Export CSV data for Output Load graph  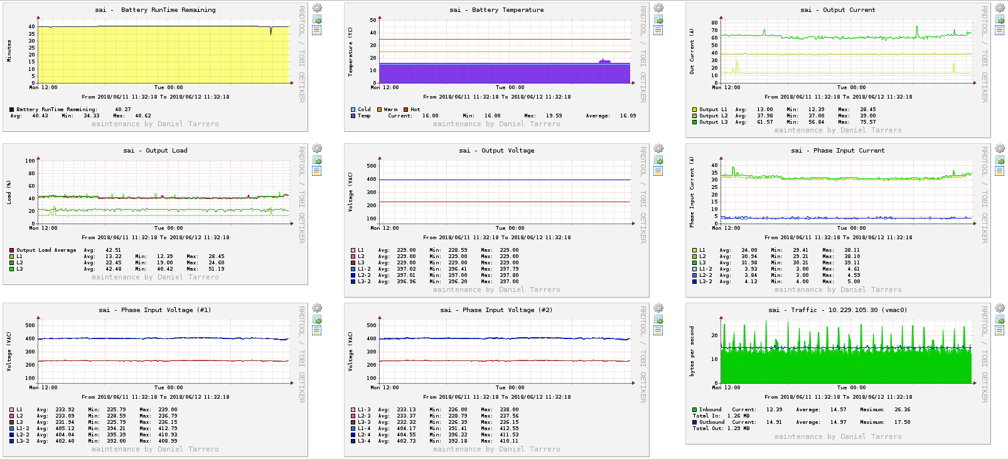click(317, 160)
